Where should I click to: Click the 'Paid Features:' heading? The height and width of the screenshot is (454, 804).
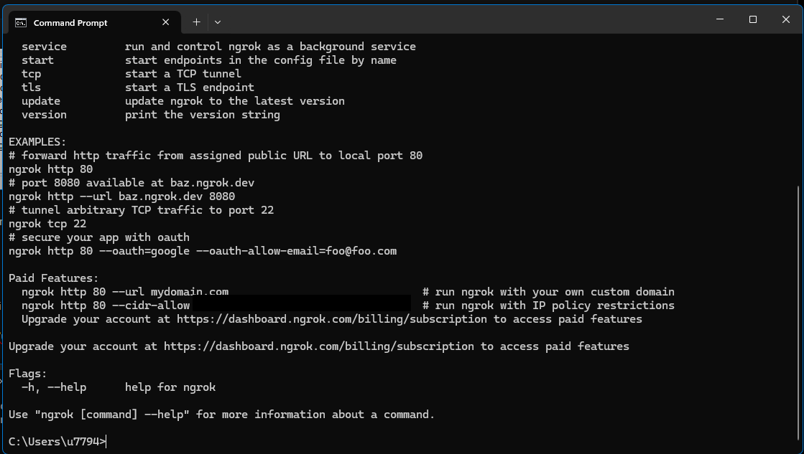point(53,278)
